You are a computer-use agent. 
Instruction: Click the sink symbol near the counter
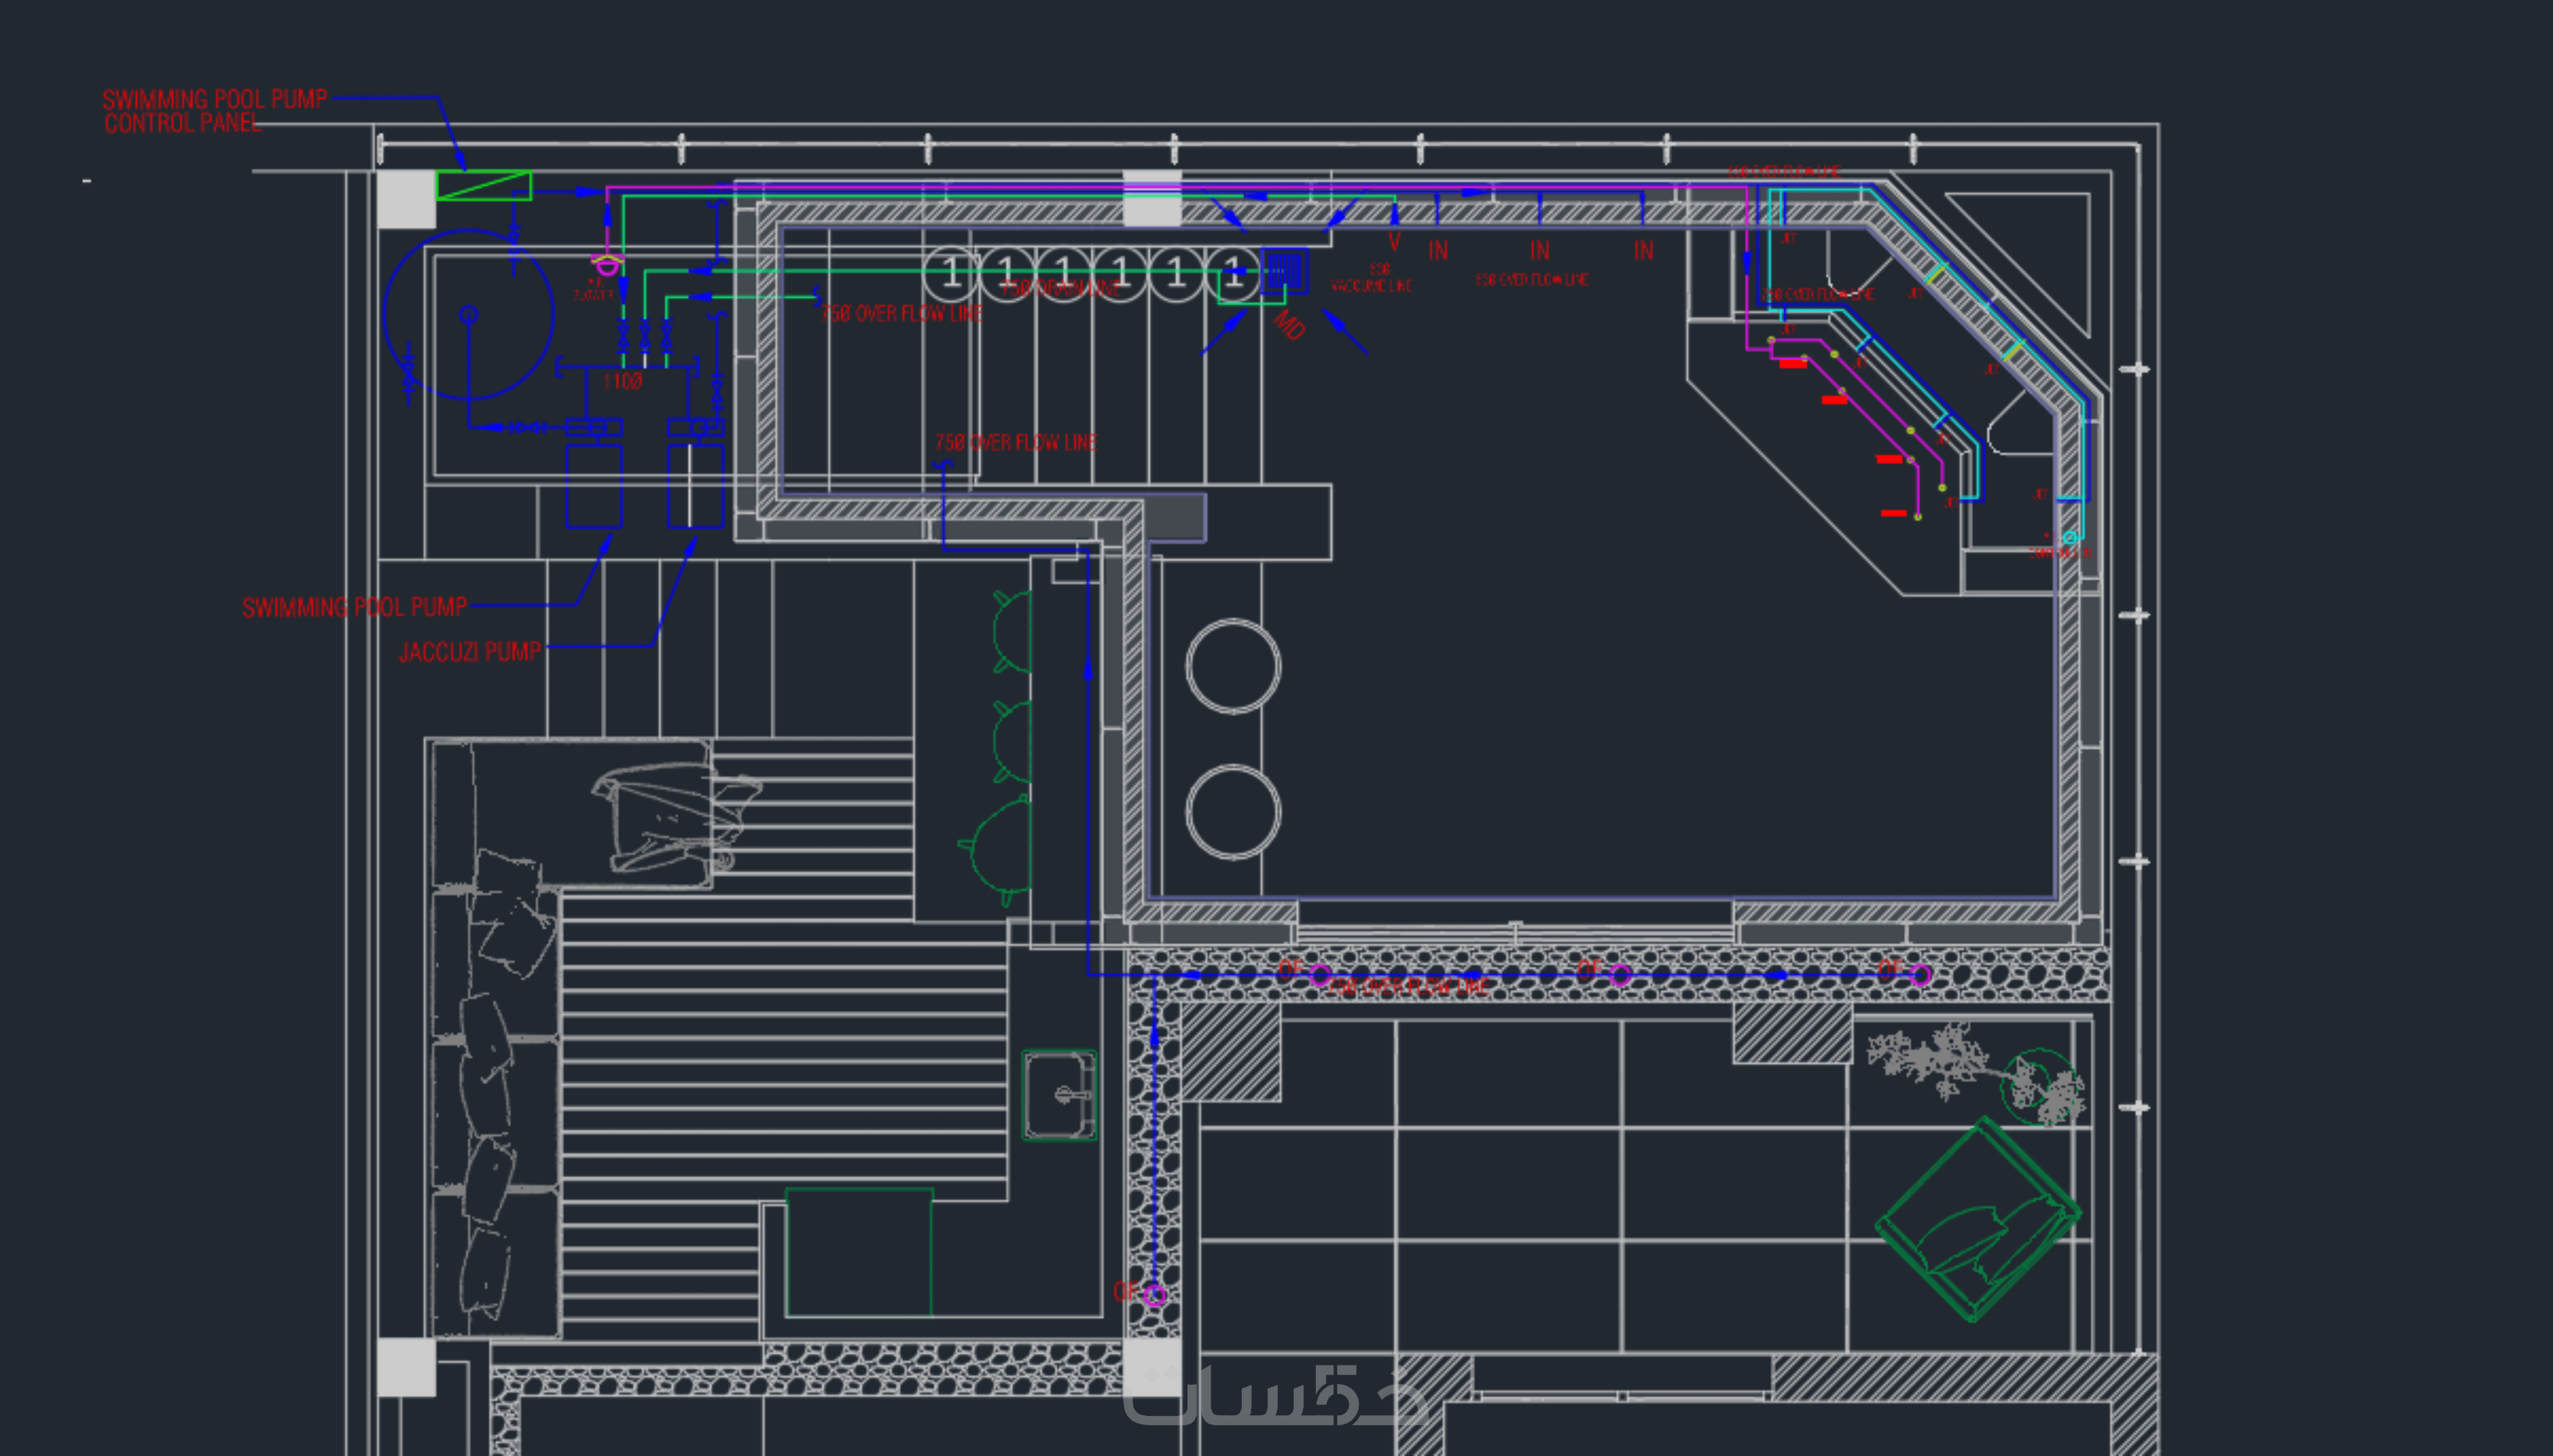pos(1059,1095)
